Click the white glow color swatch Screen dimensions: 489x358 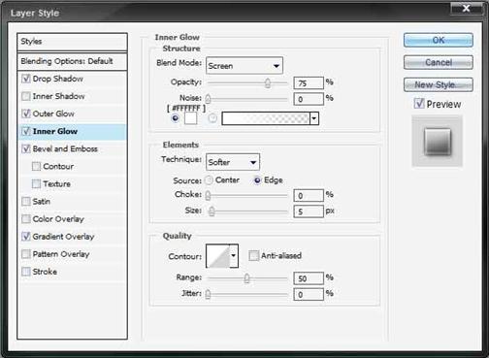point(190,118)
